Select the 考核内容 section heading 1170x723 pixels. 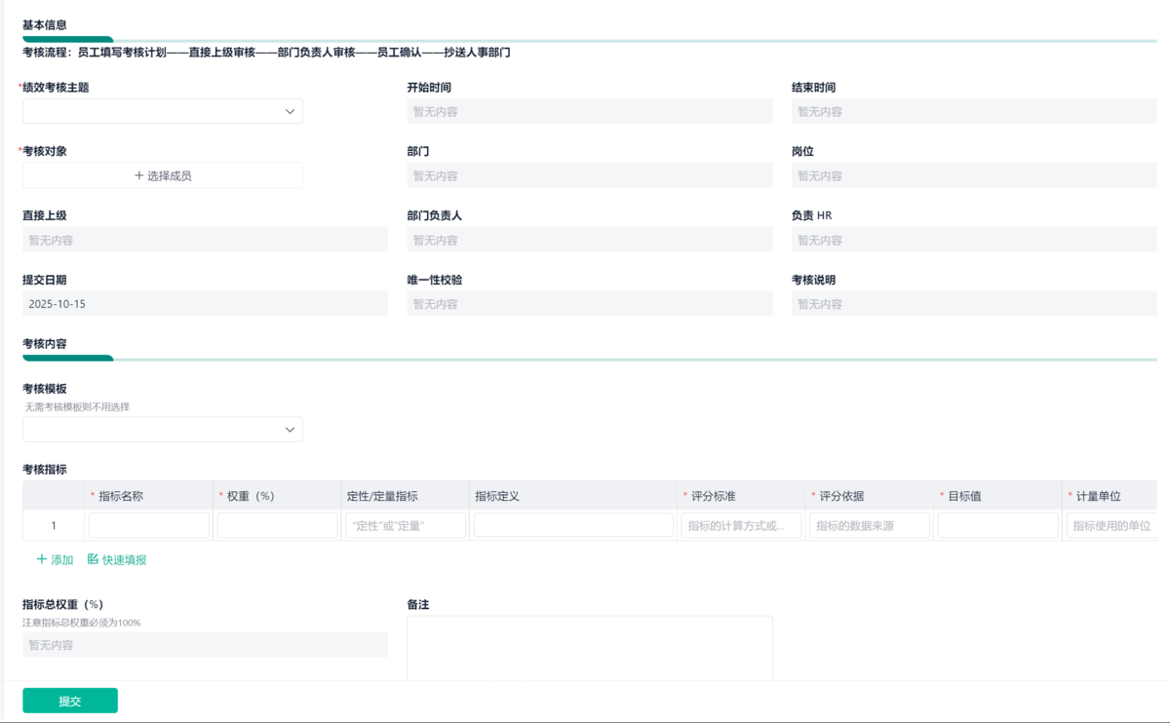45,344
